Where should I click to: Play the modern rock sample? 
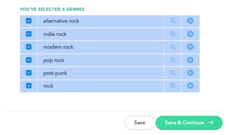[190, 47]
